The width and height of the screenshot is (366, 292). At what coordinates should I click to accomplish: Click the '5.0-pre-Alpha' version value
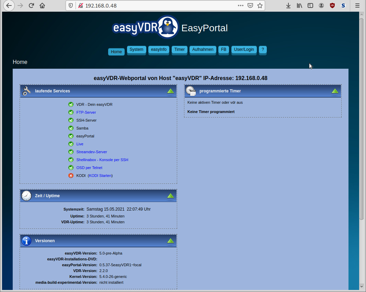[111, 253]
